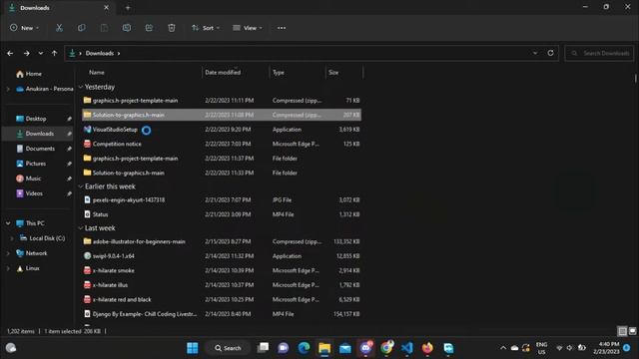Screen dimensions: 639x359
Task: Select pexels-engin-akyurt-1437318 JPG file
Action: (x=222, y=199)
